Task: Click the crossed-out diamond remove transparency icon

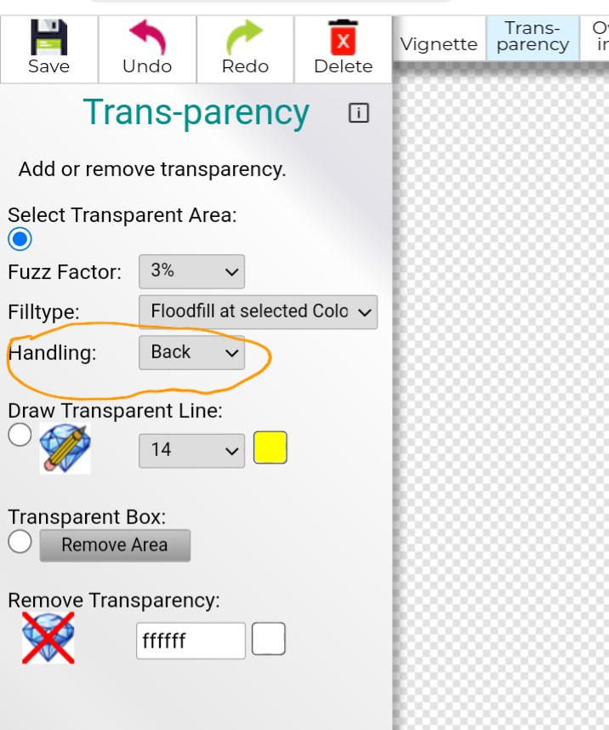Action: pyautogui.click(x=48, y=638)
